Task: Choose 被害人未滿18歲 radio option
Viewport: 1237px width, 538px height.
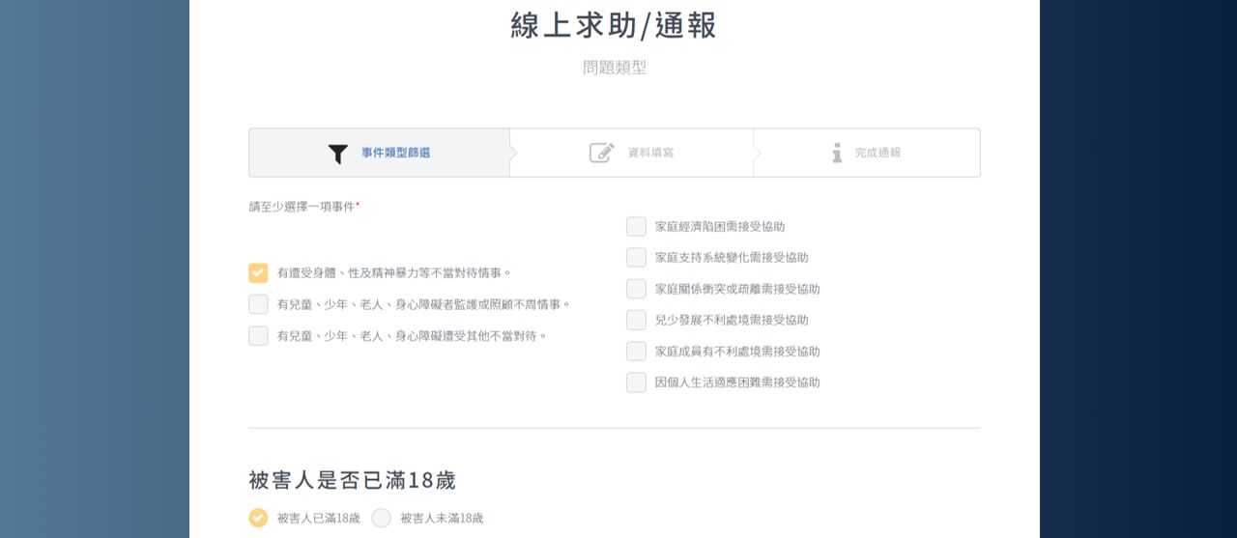Action: 382,518
